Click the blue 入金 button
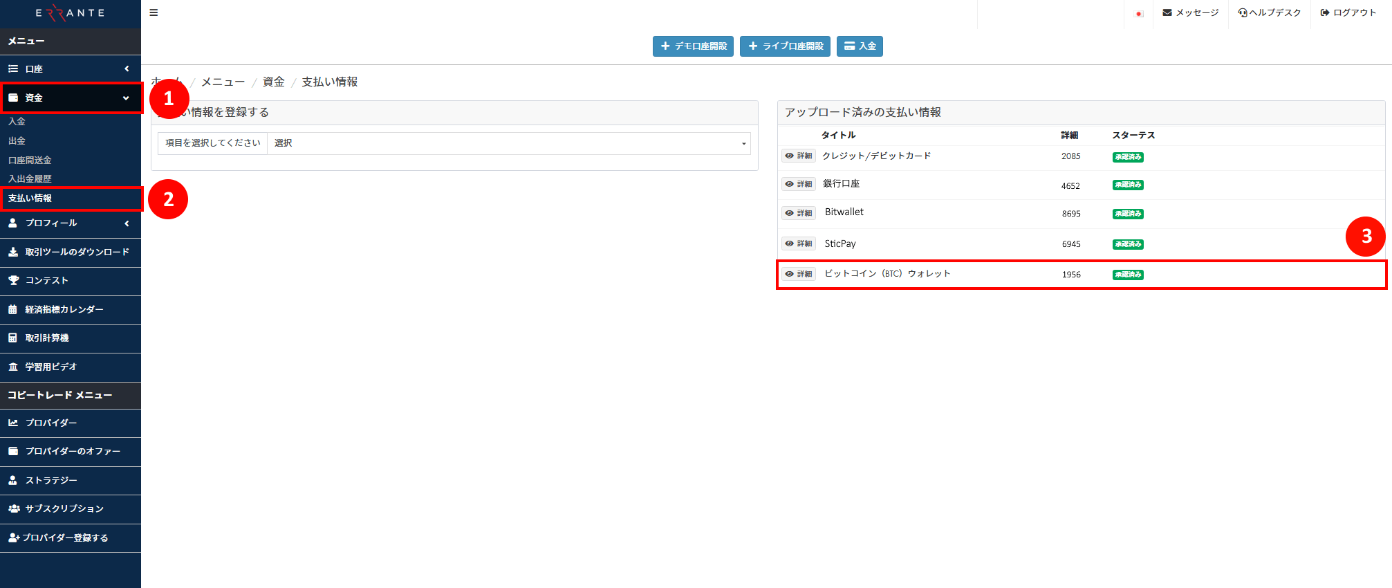 pyautogui.click(x=860, y=46)
